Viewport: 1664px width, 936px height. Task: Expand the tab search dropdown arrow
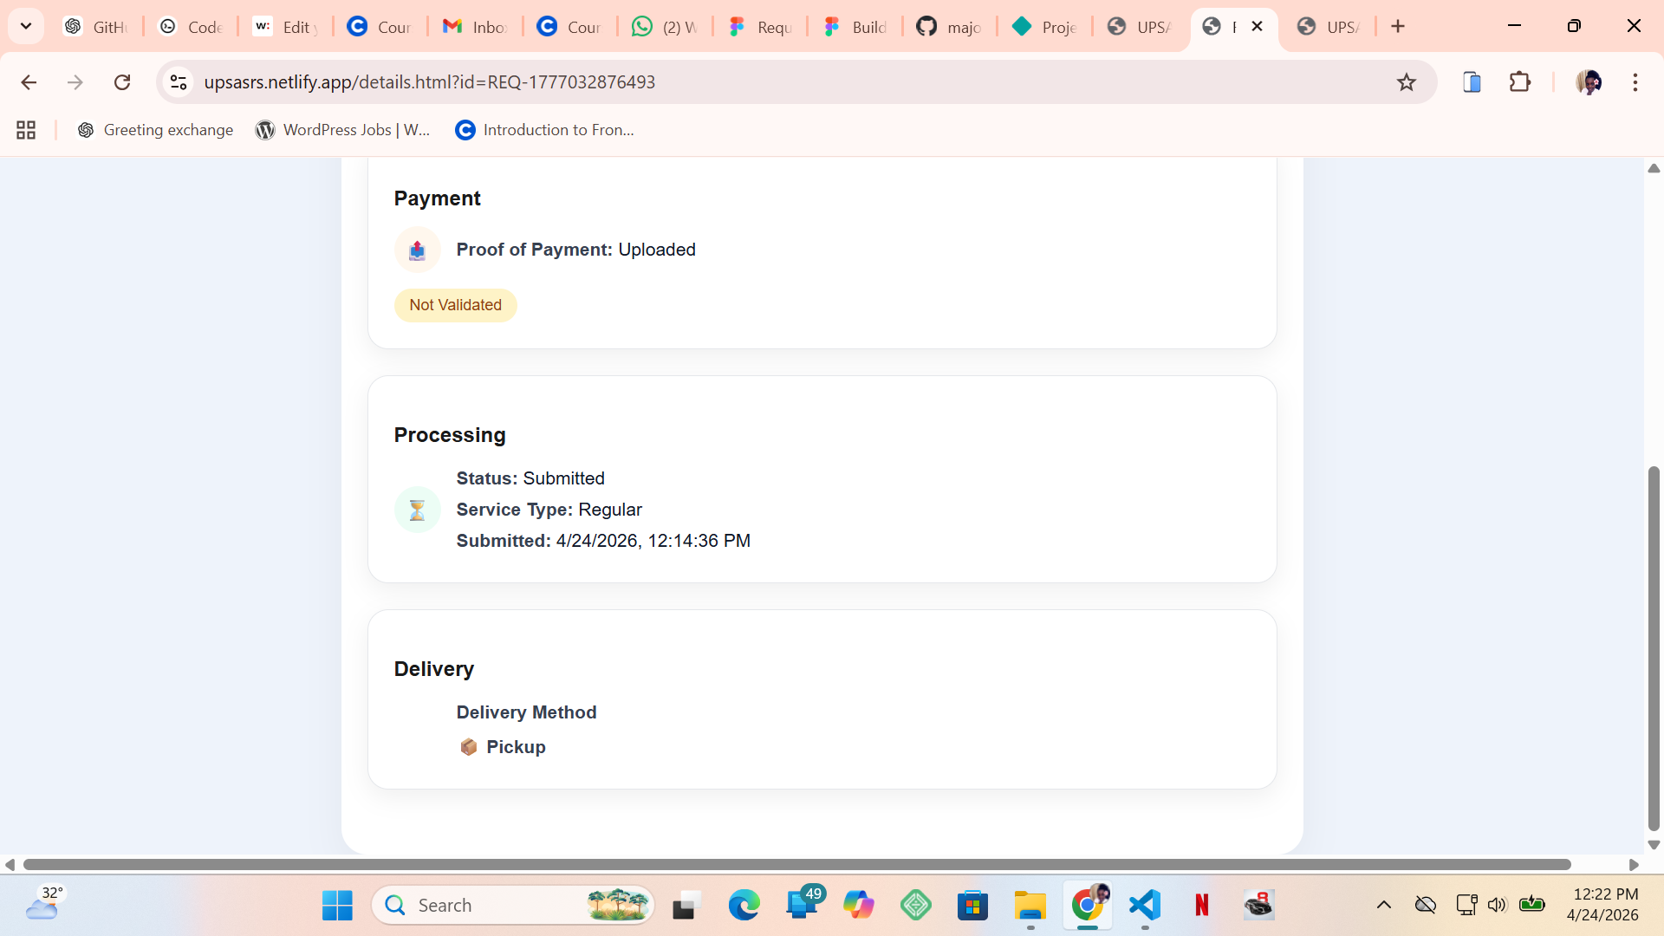point(26,26)
